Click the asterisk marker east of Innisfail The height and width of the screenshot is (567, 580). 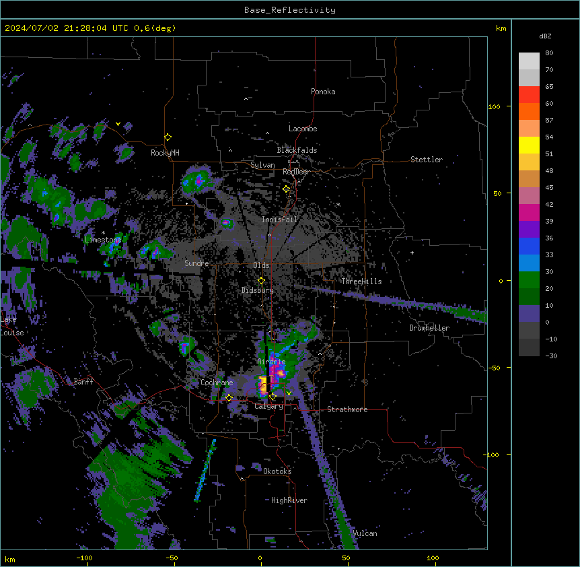tap(338, 204)
